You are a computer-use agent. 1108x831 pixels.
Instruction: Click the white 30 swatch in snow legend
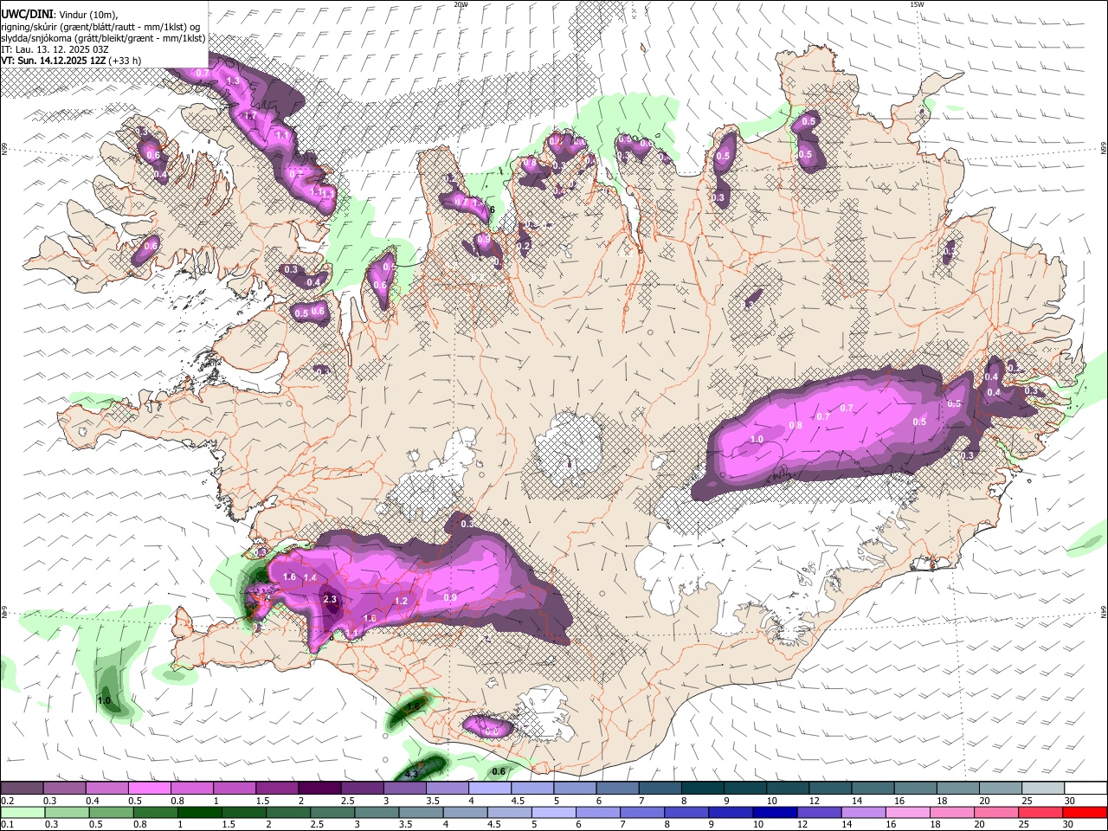tap(1085, 788)
